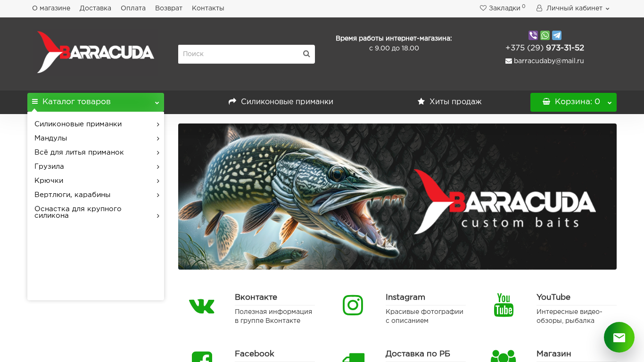The image size is (644, 362).
Task: Select Крючки category in catalog
Action: [49, 181]
